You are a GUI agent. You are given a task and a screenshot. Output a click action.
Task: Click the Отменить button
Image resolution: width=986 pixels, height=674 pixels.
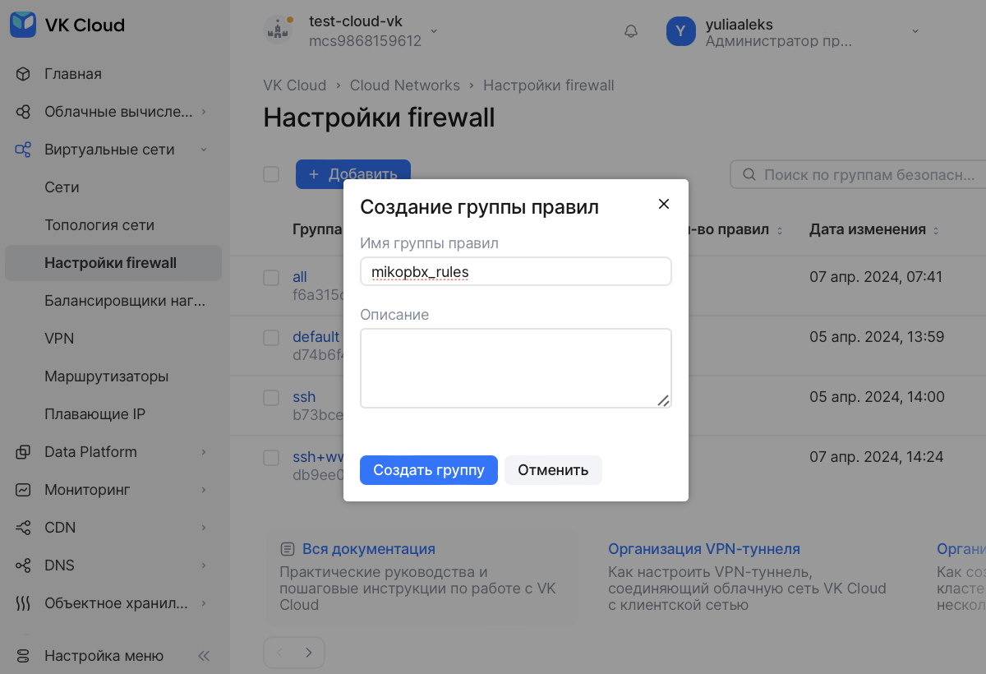pos(553,470)
